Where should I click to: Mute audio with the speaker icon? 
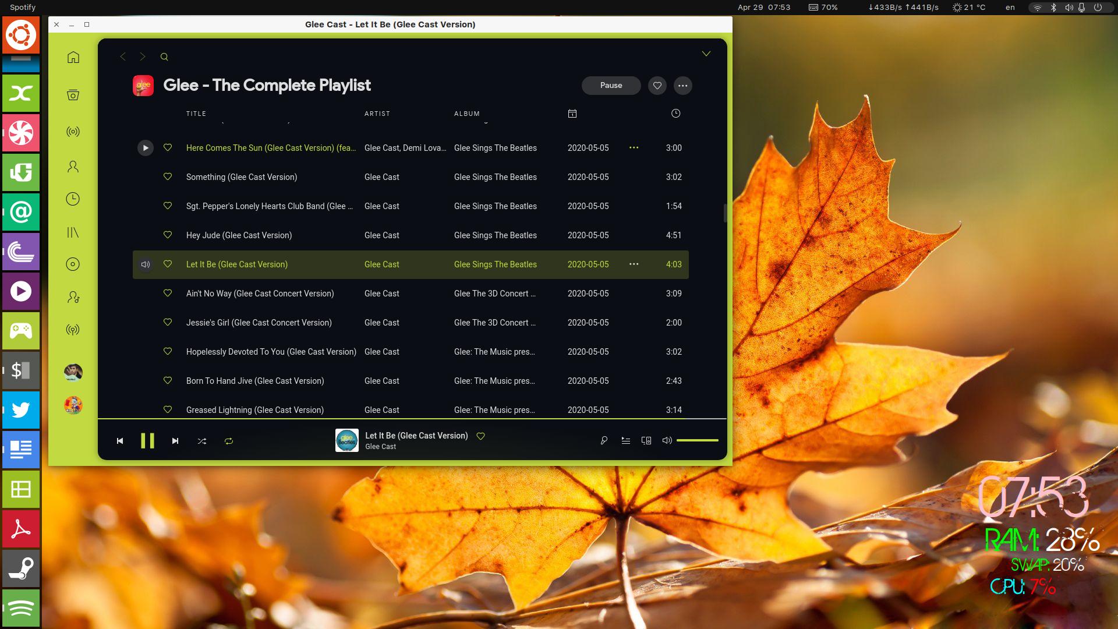click(x=667, y=441)
